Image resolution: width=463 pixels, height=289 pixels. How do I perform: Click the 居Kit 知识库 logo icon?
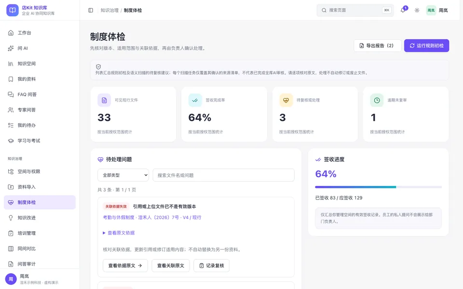point(13,10)
